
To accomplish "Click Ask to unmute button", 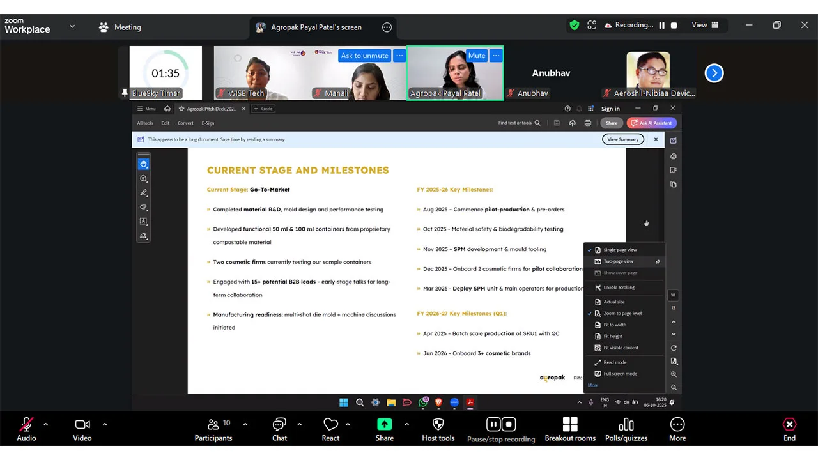I will 364,56.
